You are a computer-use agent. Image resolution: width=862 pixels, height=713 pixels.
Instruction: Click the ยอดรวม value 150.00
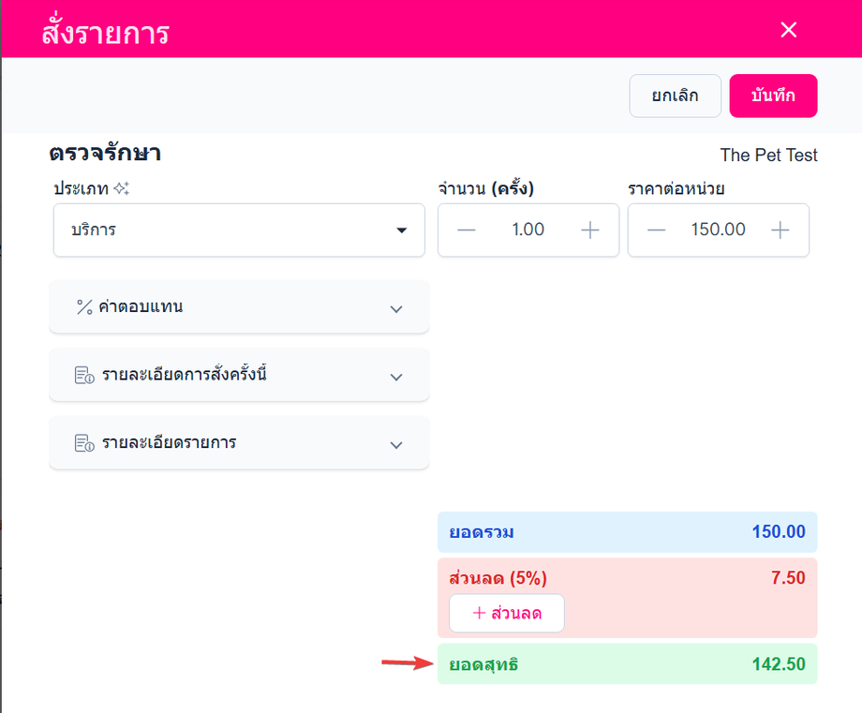coord(779,531)
